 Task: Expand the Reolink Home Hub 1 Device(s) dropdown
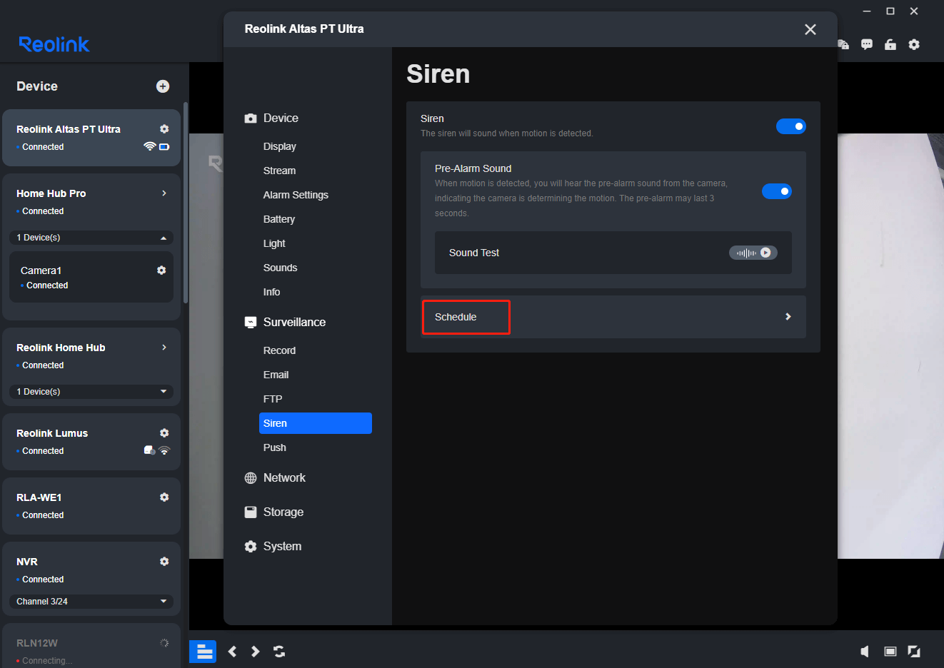pyautogui.click(x=91, y=392)
